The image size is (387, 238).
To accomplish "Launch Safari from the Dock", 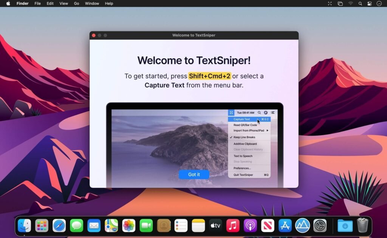I will [x=59, y=226].
